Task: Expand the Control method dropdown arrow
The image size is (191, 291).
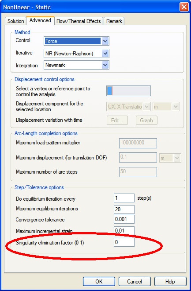Action: (x=105, y=41)
